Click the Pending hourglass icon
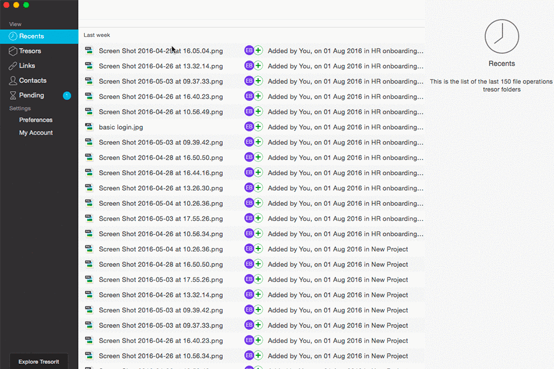This screenshot has width=554, height=369. coord(13,95)
